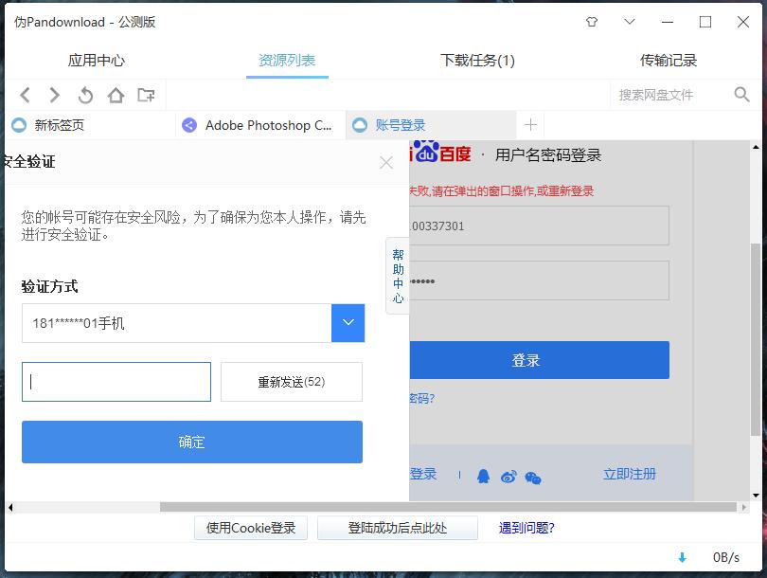The image size is (767, 578).
Task: Expand the titlebar chevron menu
Action: (628, 20)
